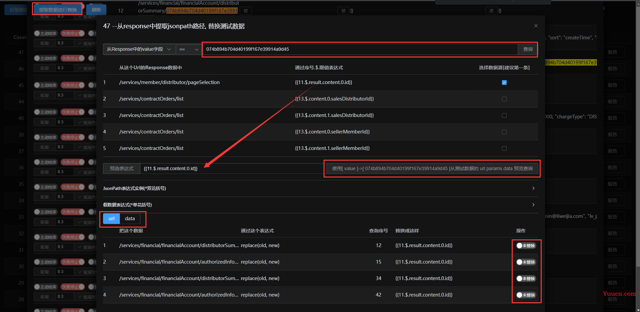The image size is (640, 312).
Task: Toggle 未替换 switch for query number 15
Action: (526, 262)
